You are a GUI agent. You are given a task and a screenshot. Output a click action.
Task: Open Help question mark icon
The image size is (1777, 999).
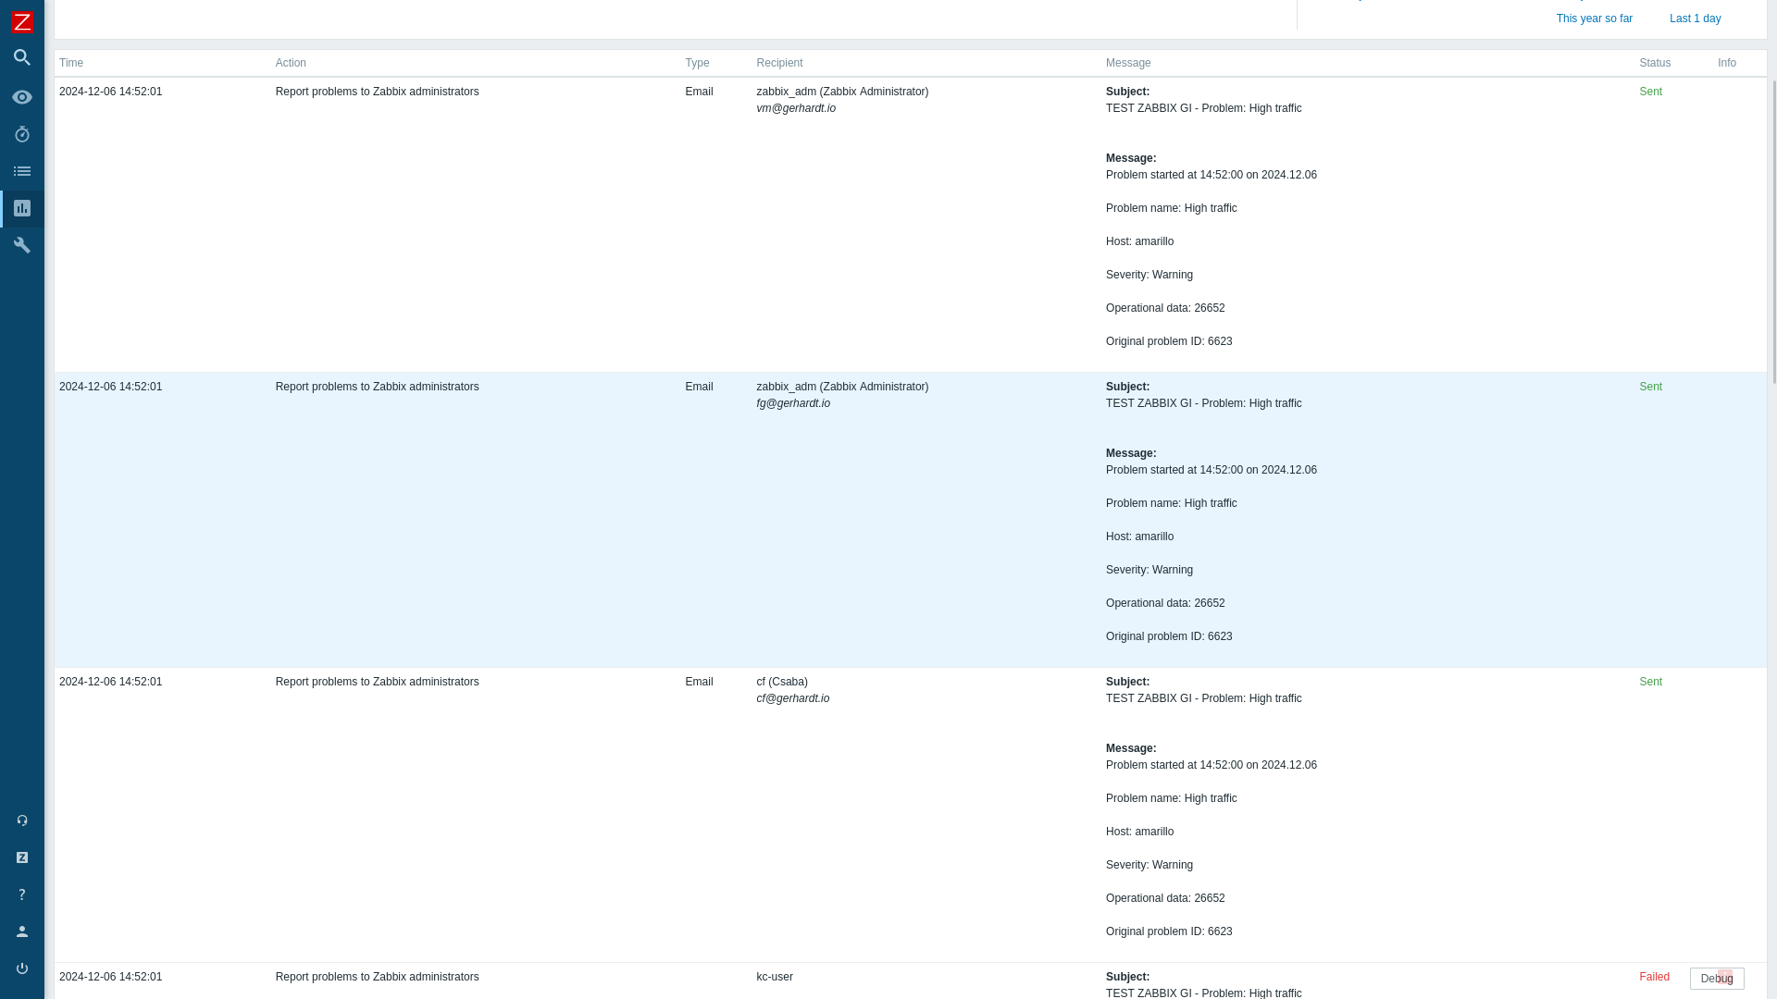pyautogui.click(x=22, y=894)
